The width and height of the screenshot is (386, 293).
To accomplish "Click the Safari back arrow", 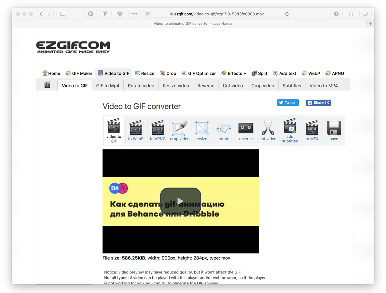I will (41, 14).
